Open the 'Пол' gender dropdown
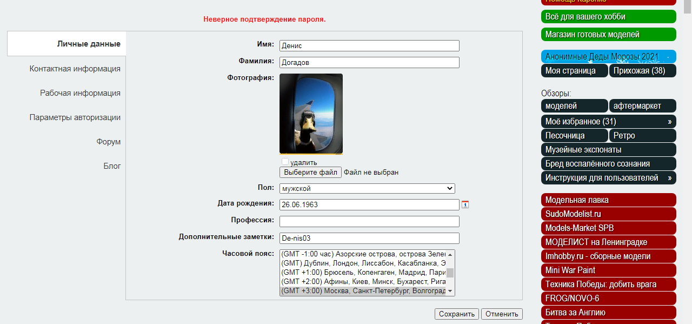This screenshot has width=692, height=324. pyautogui.click(x=367, y=188)
